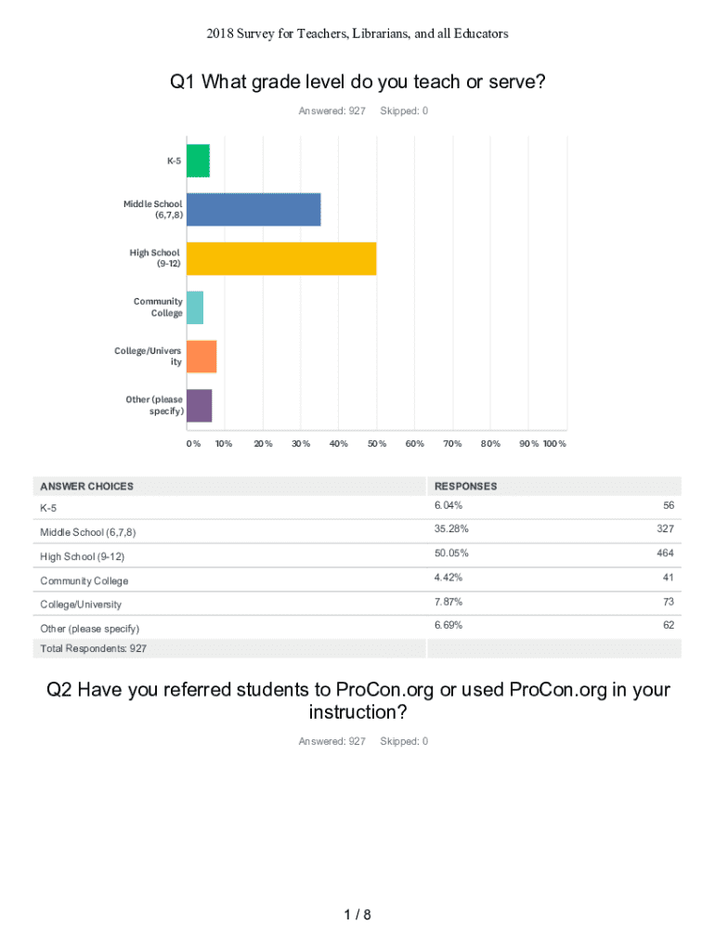
Task: Select the RESPONSES column header
Action: 465,487
